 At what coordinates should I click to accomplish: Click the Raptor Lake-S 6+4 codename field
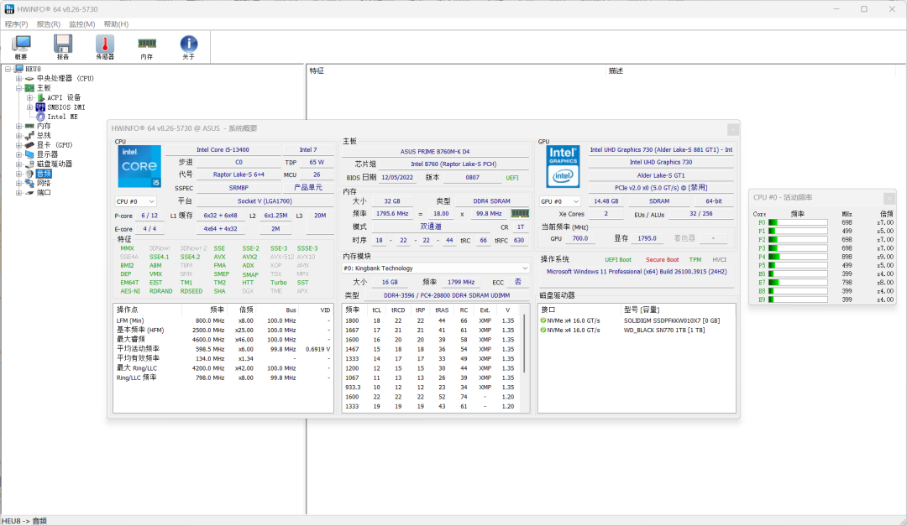pos(239,174)
